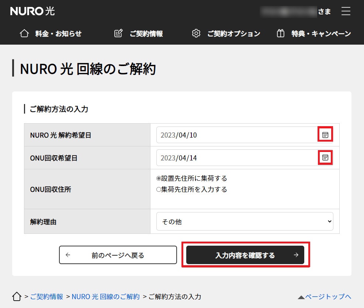Viewport: 364px width, 308px height.
Task: Click the ONU回収住所 row label
Action: tap(51, 189)
